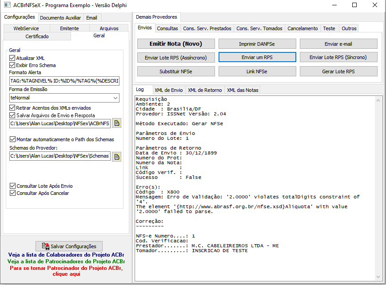386x285 pixels.
Task: Switch to the Cancelamento tab
Action: (302, 28)
